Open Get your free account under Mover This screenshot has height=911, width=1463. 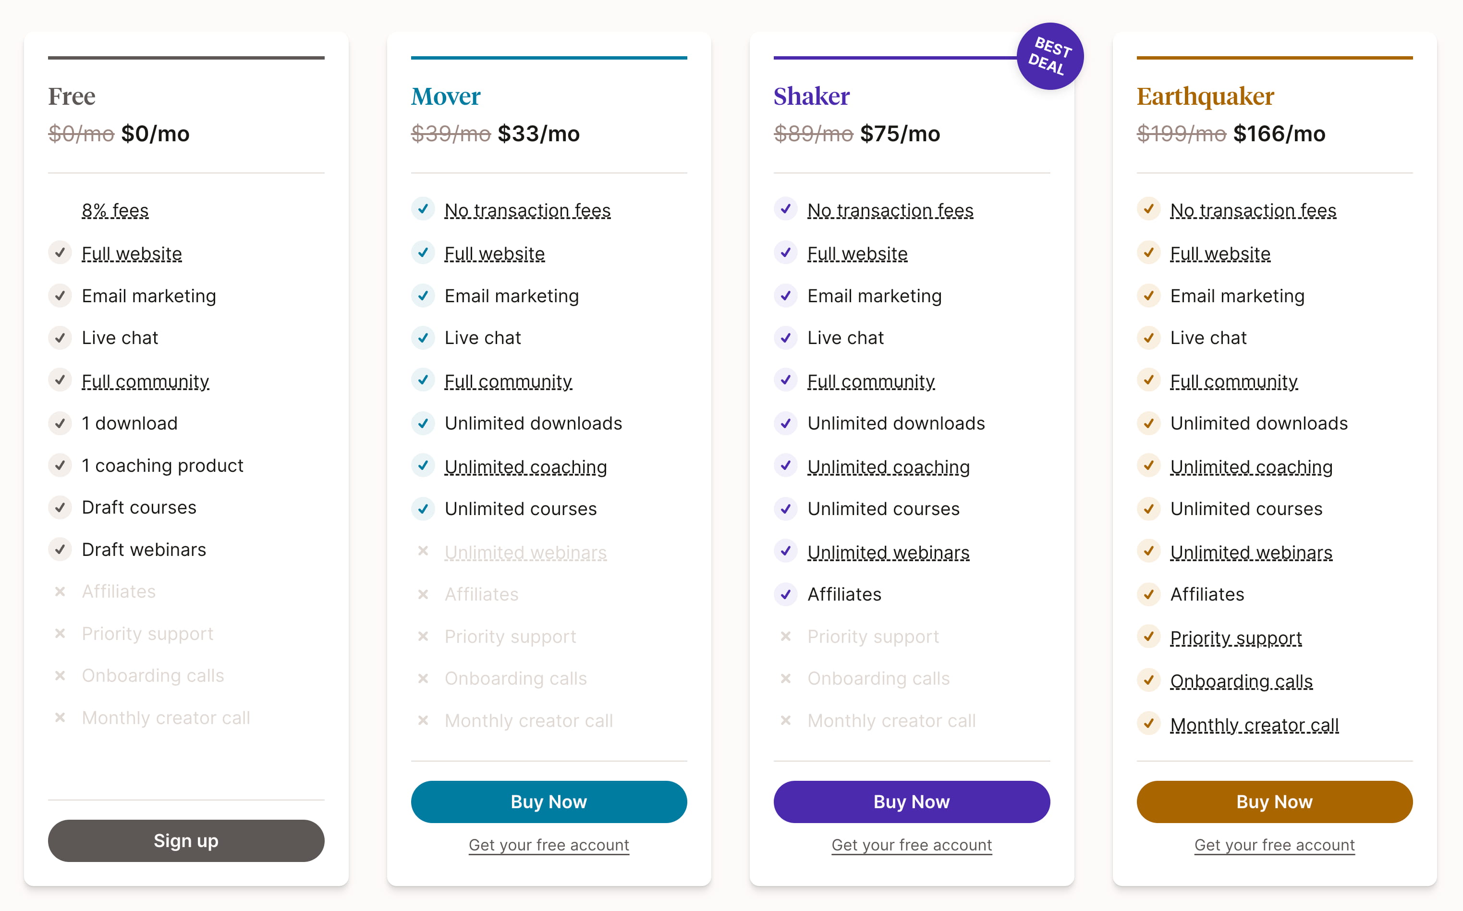pos(548,845)
